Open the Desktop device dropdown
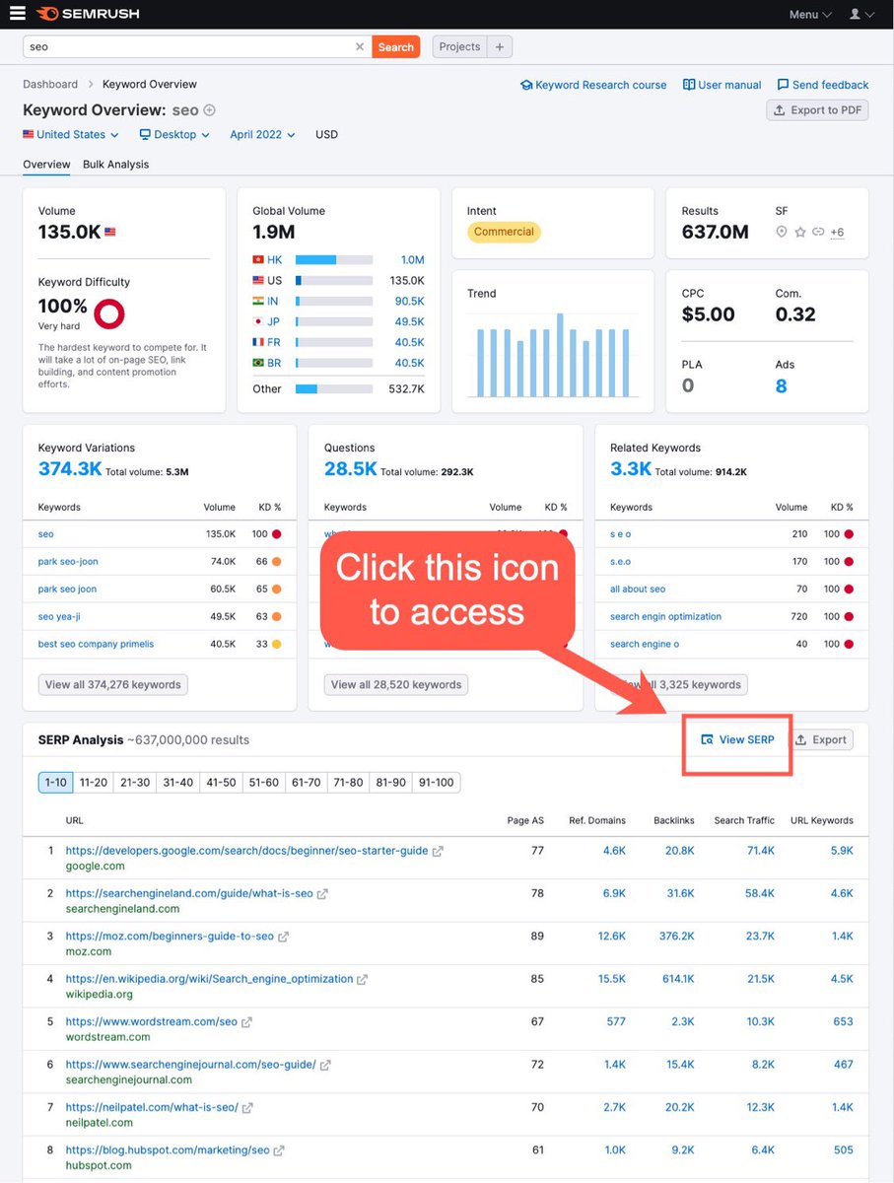Image resolution: width=894 pixels, height=1183 pixels. click(x=174, y=134)
